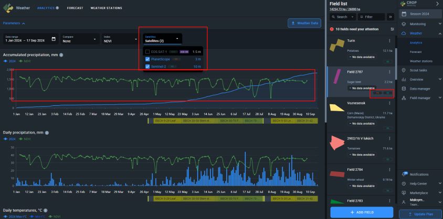Show info for Daily precipitation chart
This screenshot has height=219, width=443.
(47, 133)
